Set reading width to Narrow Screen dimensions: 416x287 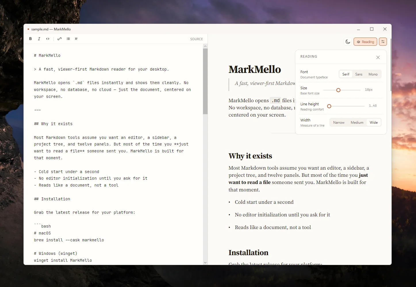click(339, 123)
